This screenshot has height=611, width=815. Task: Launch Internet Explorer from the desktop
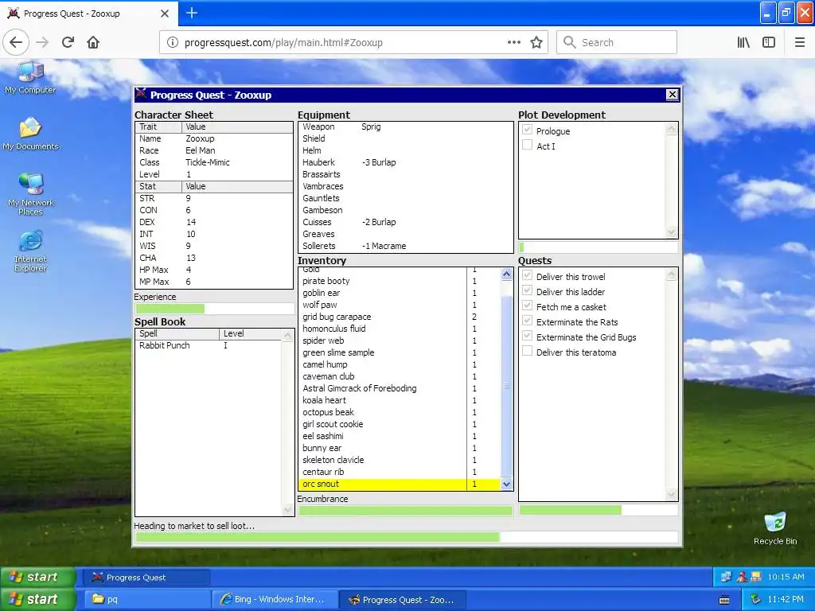30,251
